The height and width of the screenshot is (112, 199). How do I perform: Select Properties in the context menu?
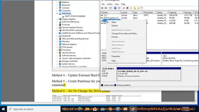116,56
